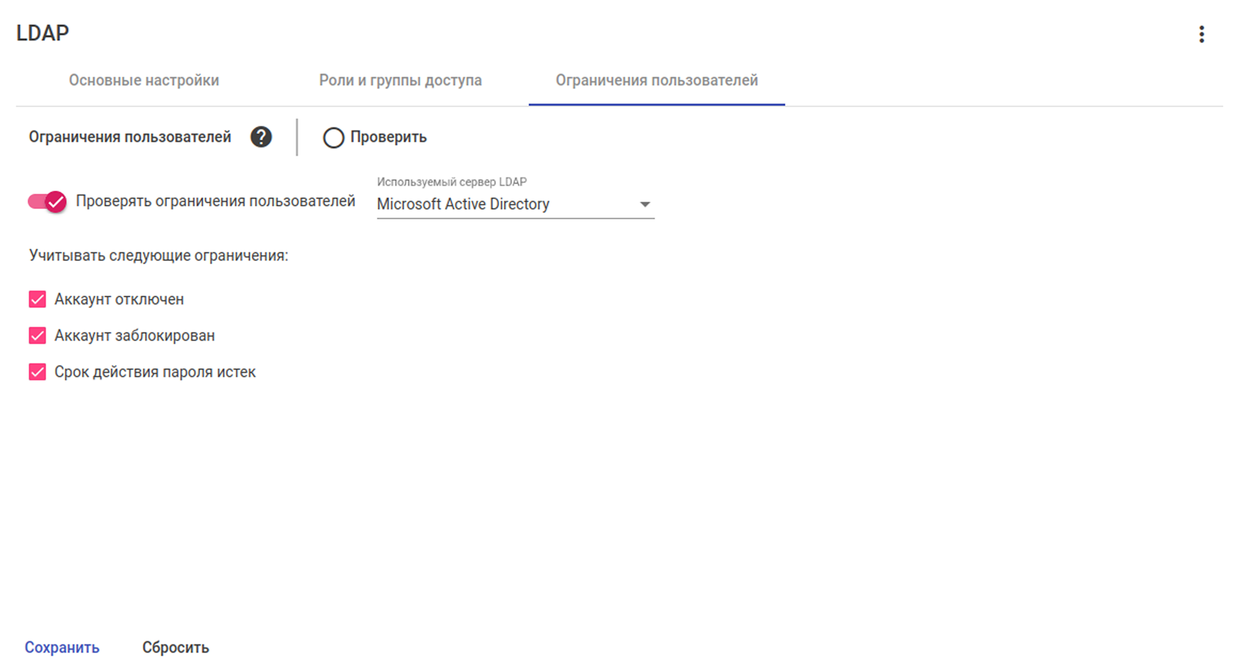Open the Роли и группы доступа tab
The width and height of the screenshot is (1236, 672).
pyautogui.click(x=400, y=80)
